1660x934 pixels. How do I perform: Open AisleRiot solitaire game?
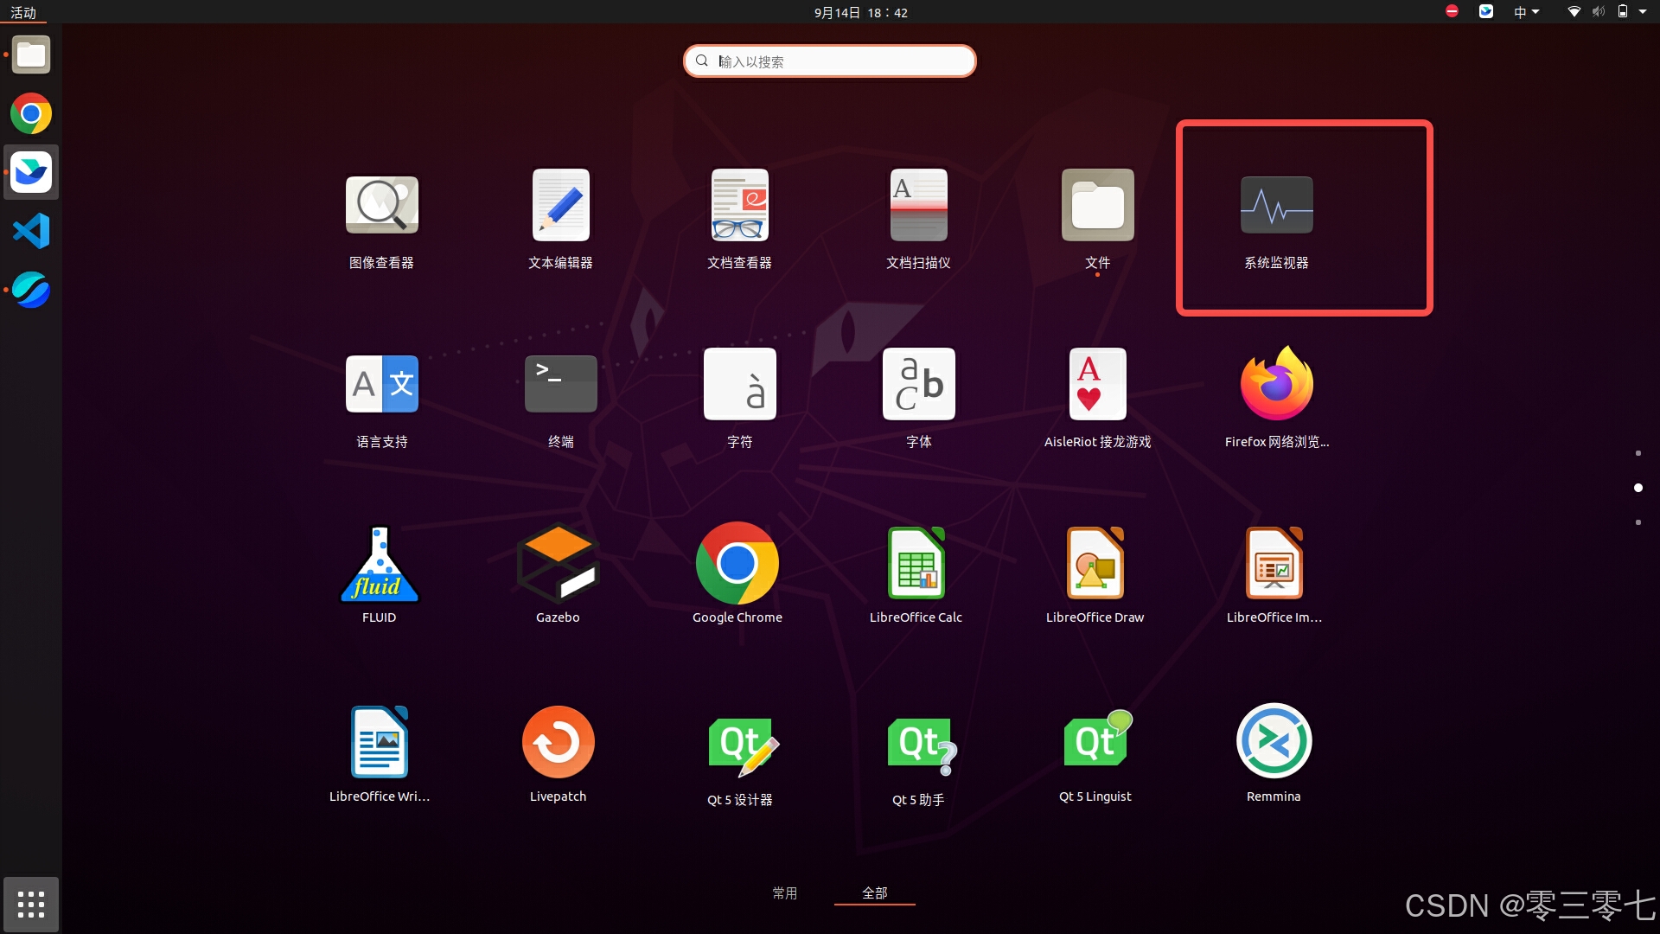[x=1097, y=384]
